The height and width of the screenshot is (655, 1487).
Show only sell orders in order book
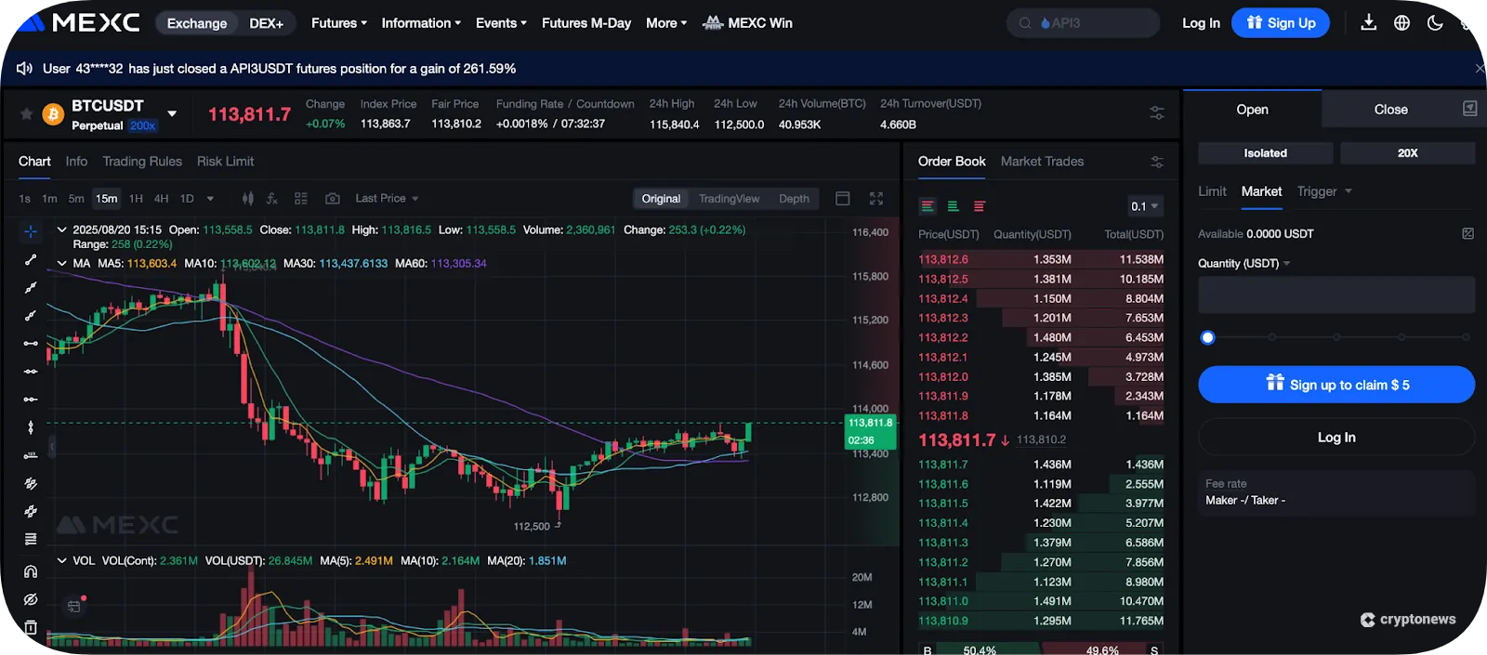click(x=979, y=206)
